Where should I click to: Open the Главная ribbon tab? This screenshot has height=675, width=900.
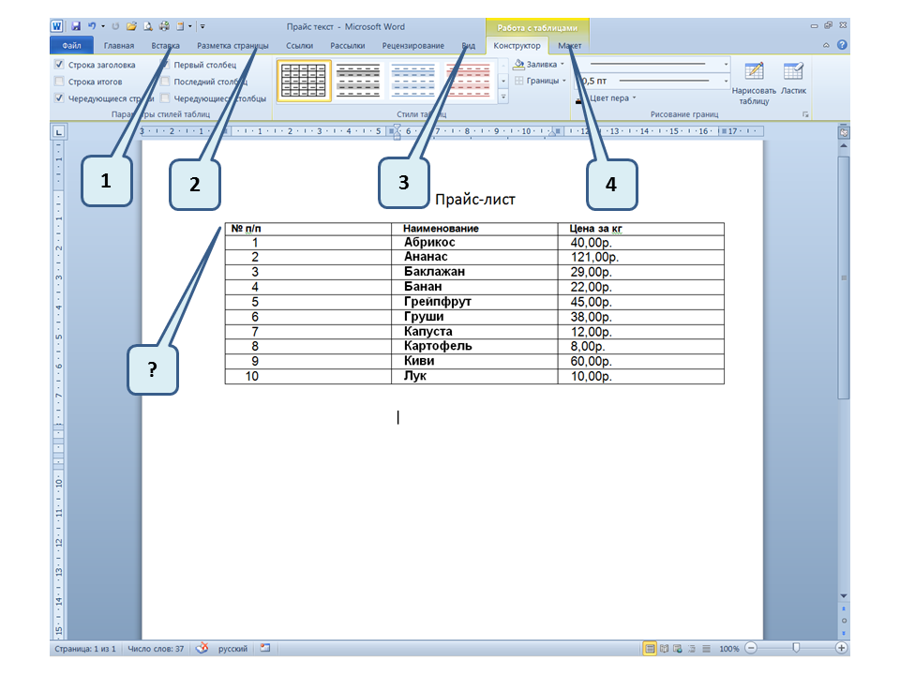click(x=119, y=45)
